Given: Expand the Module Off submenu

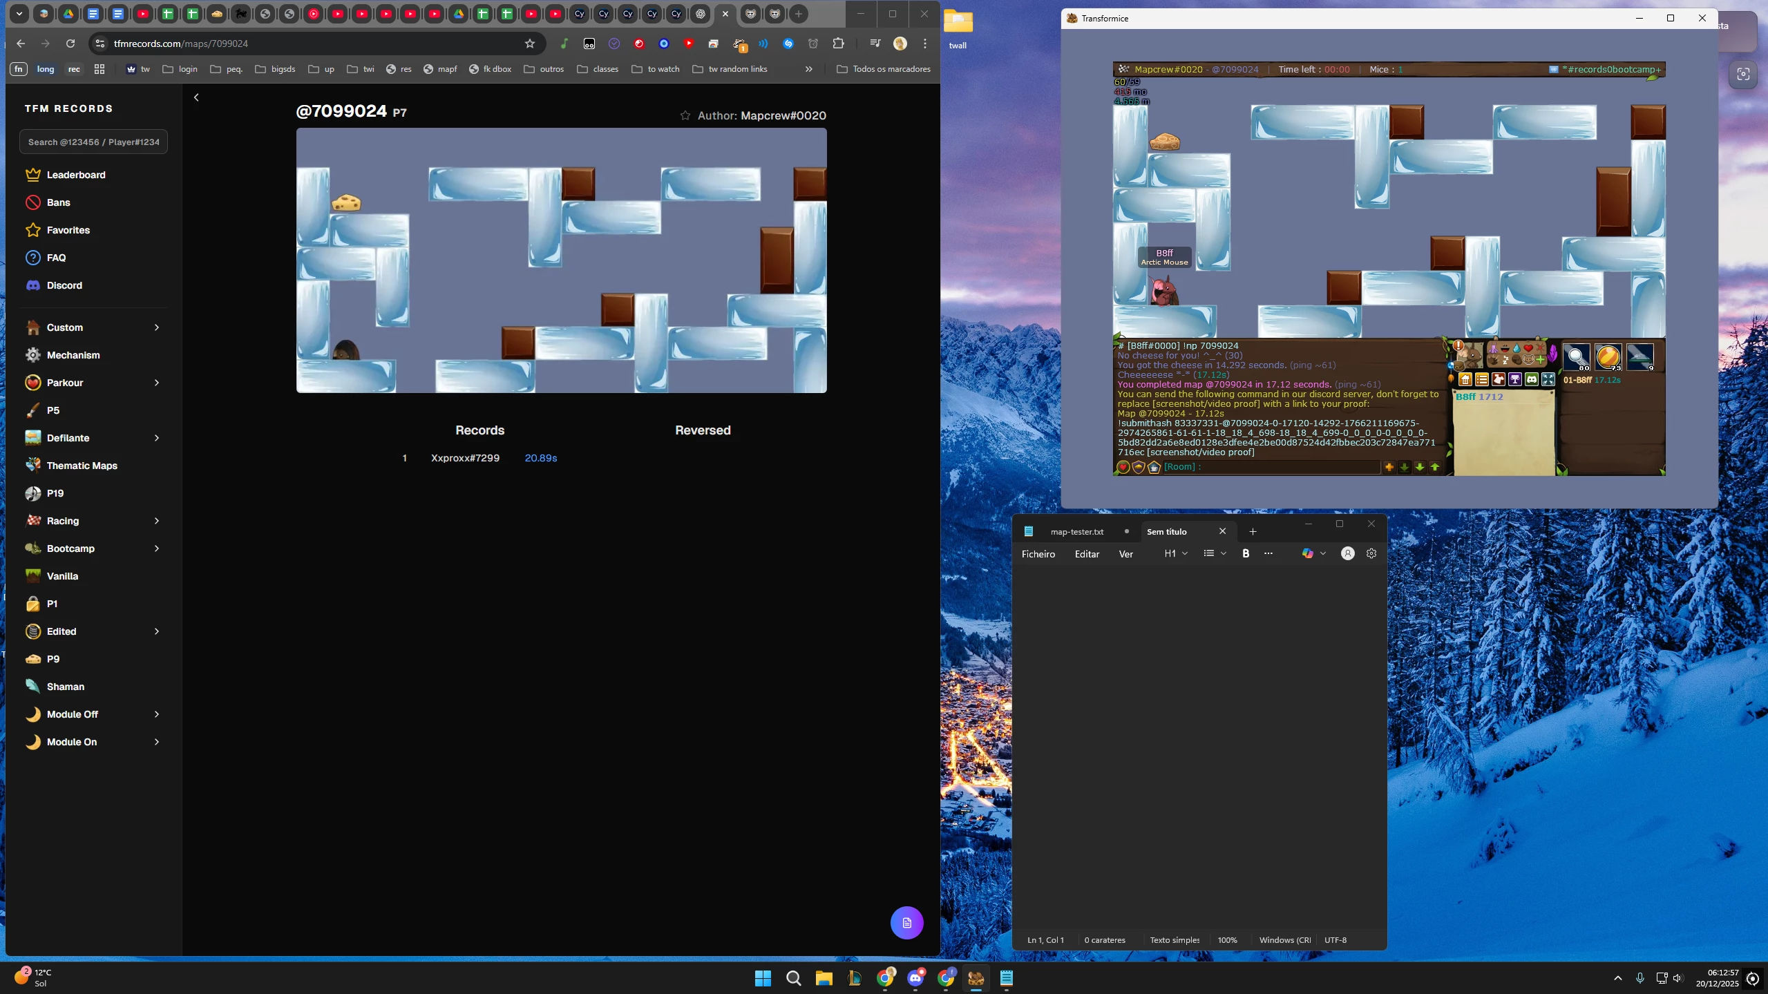Looking at the screenshot, I should [x=157, y=714].
